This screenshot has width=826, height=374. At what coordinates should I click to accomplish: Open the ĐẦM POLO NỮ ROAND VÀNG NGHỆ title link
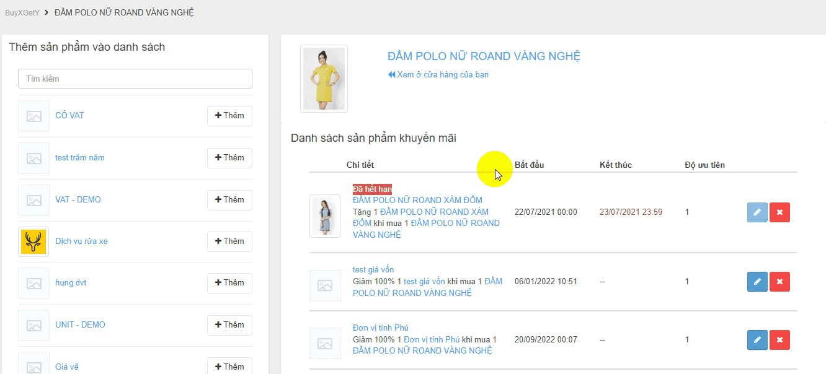pos(484,56)
